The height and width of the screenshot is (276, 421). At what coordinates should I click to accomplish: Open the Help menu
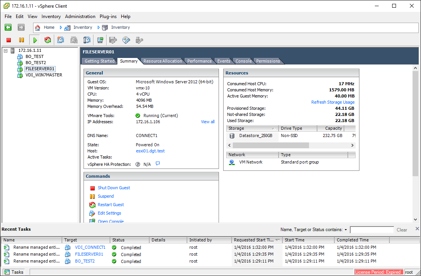[125, 17]
